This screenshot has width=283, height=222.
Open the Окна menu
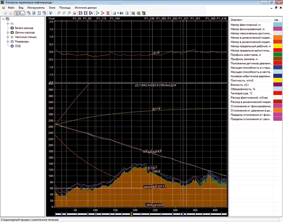tap(52, 8)
